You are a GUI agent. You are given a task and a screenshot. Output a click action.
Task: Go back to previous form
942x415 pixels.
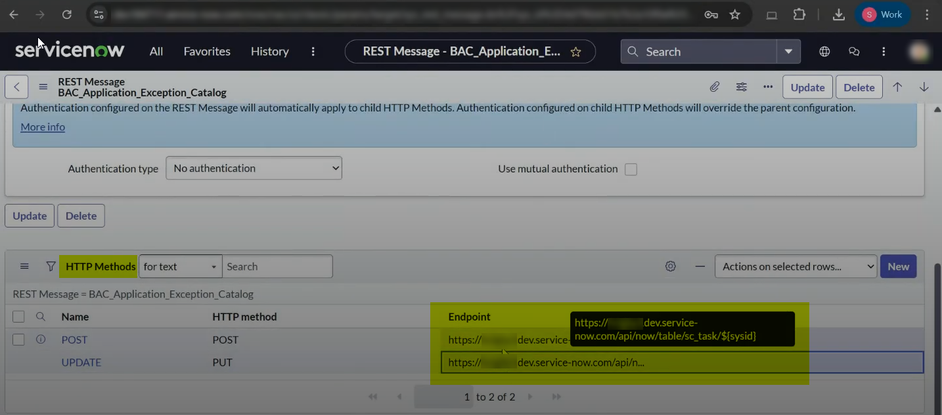point(16,87)
